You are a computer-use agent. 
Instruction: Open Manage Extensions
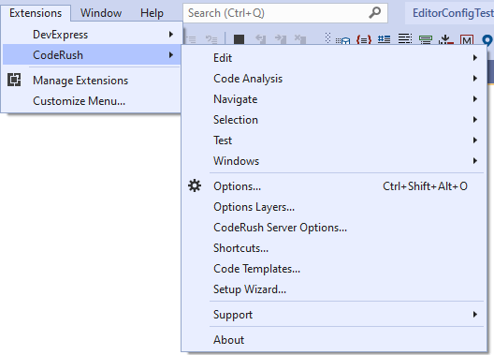coord(92,81)
